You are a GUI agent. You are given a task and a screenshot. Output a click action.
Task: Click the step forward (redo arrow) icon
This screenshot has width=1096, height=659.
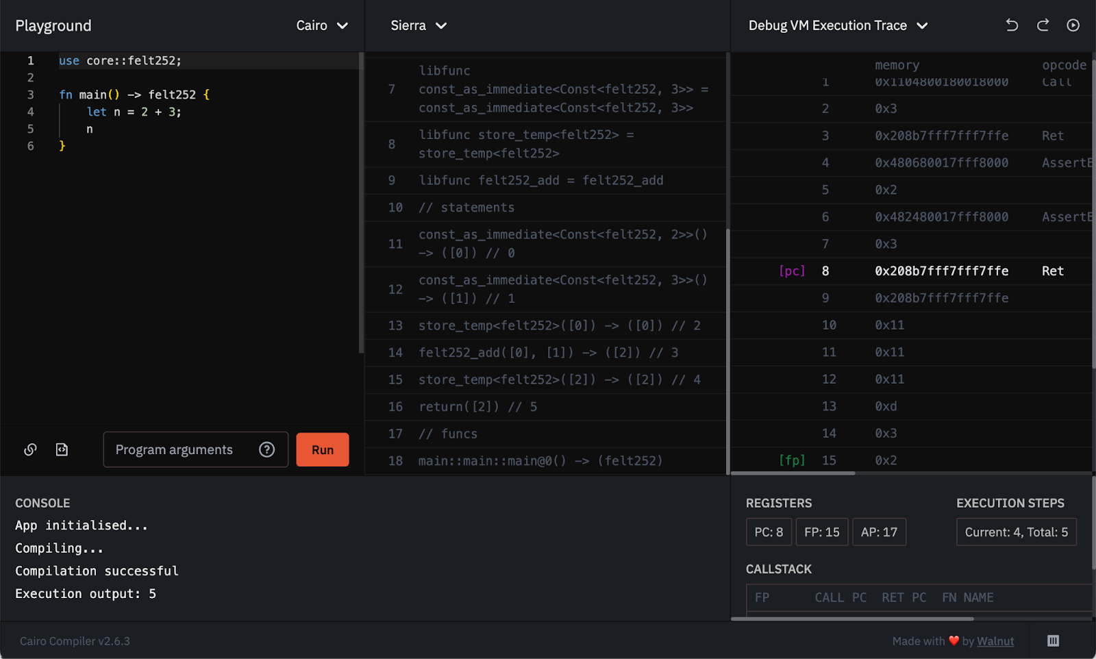point(1043,25)
